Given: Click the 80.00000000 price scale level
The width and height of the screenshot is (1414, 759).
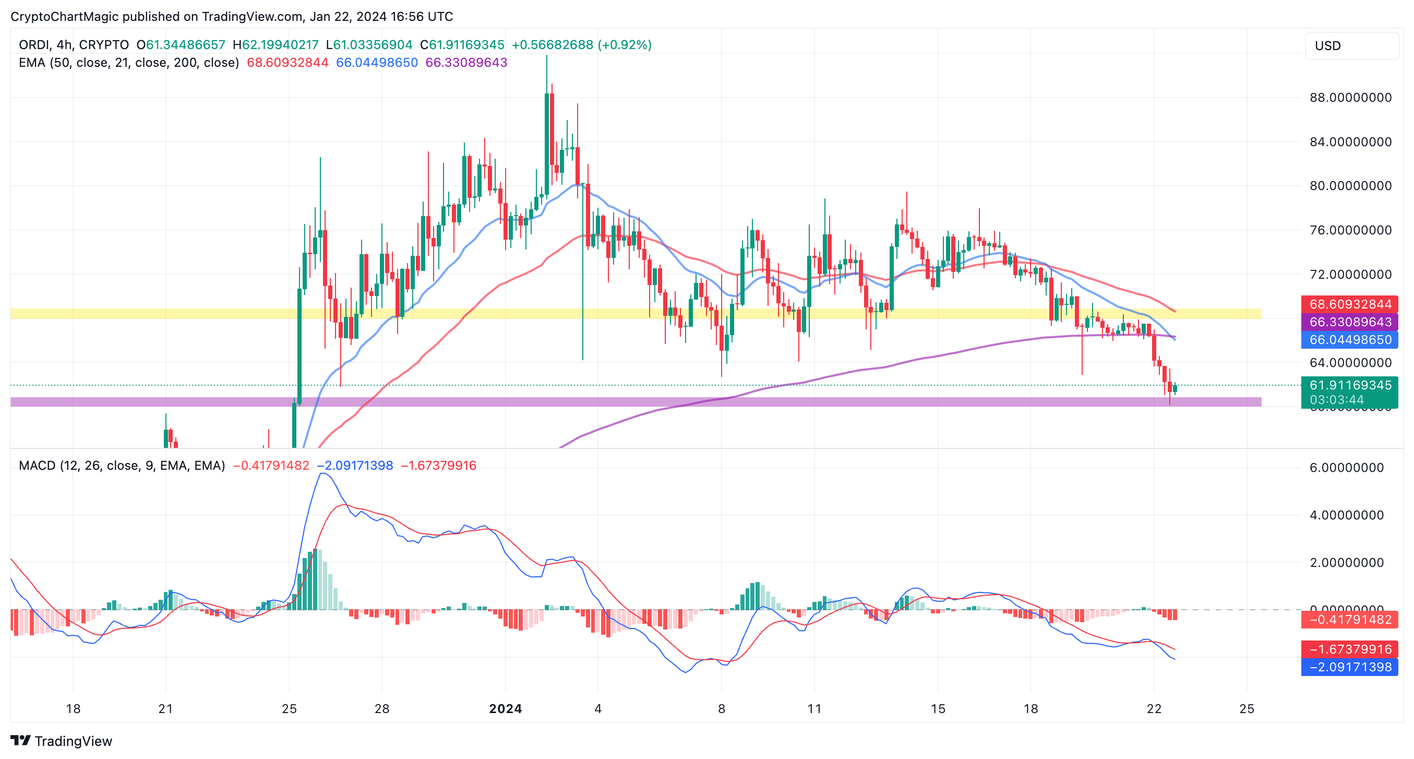Looking at the screenshot, I should [1350, 186].
